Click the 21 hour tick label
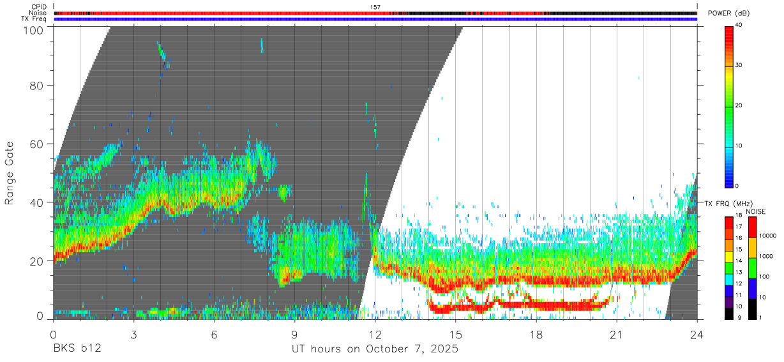Screen dimensions: 784x362 click(x=617, y=334)
